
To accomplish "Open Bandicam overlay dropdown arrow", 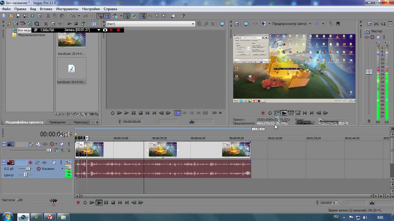I will 99,30.
